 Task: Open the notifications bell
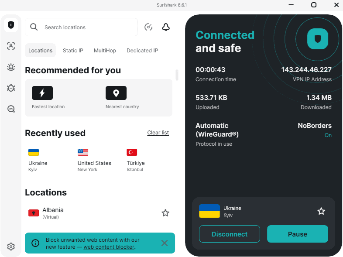point(166,27)
